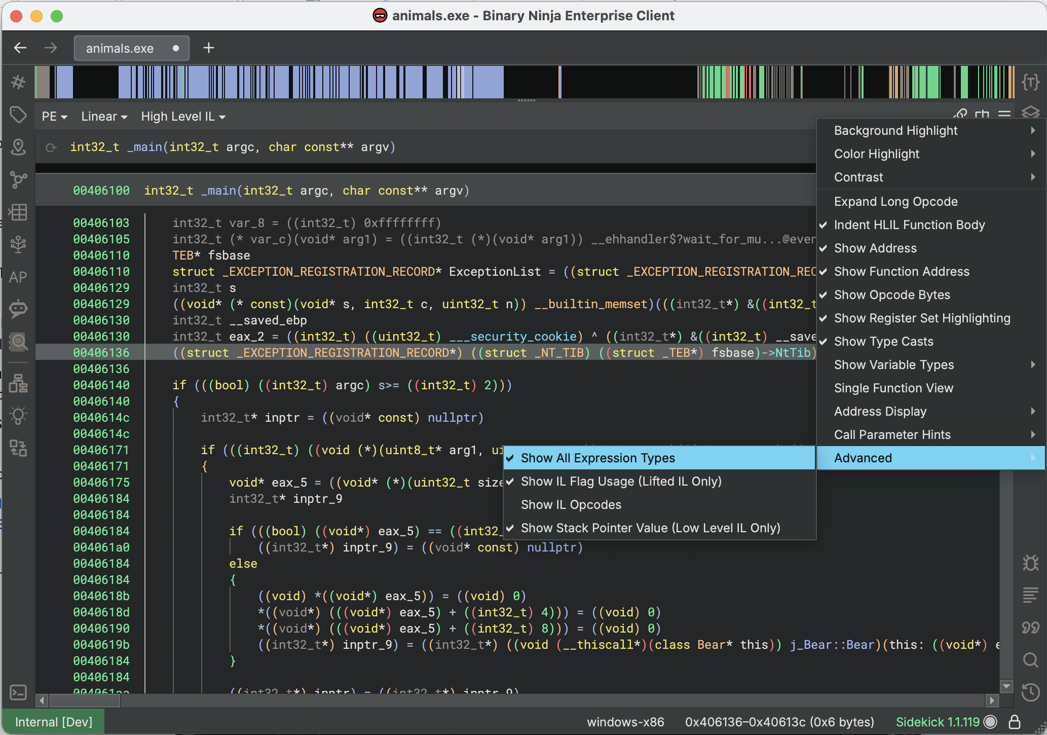Open the components blocks sidebar icon
The height and width of the screenshot is (735, 1047).
coord(18,448)
